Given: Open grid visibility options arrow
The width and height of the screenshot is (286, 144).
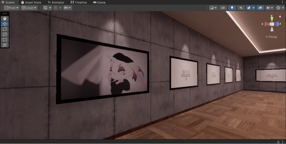Looking at the screenshot, I should click(50, 8).
